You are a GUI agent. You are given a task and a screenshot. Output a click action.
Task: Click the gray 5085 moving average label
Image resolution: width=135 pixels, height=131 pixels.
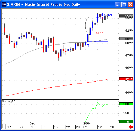(126, 38)
